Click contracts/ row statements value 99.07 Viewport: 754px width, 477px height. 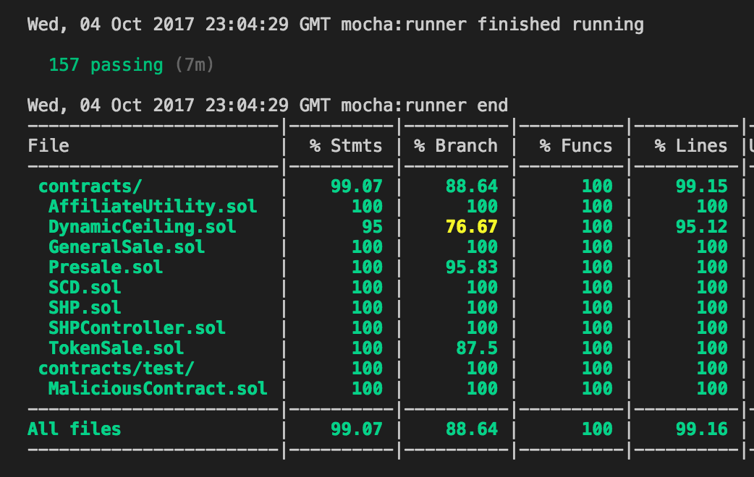(357, 186)
